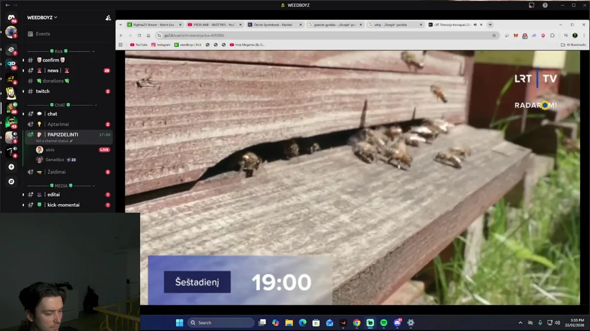Screen dimensions: 590x331
Task: Click the Task View taskbar icon
Action: pyautogui.click(x=262, y=323)
